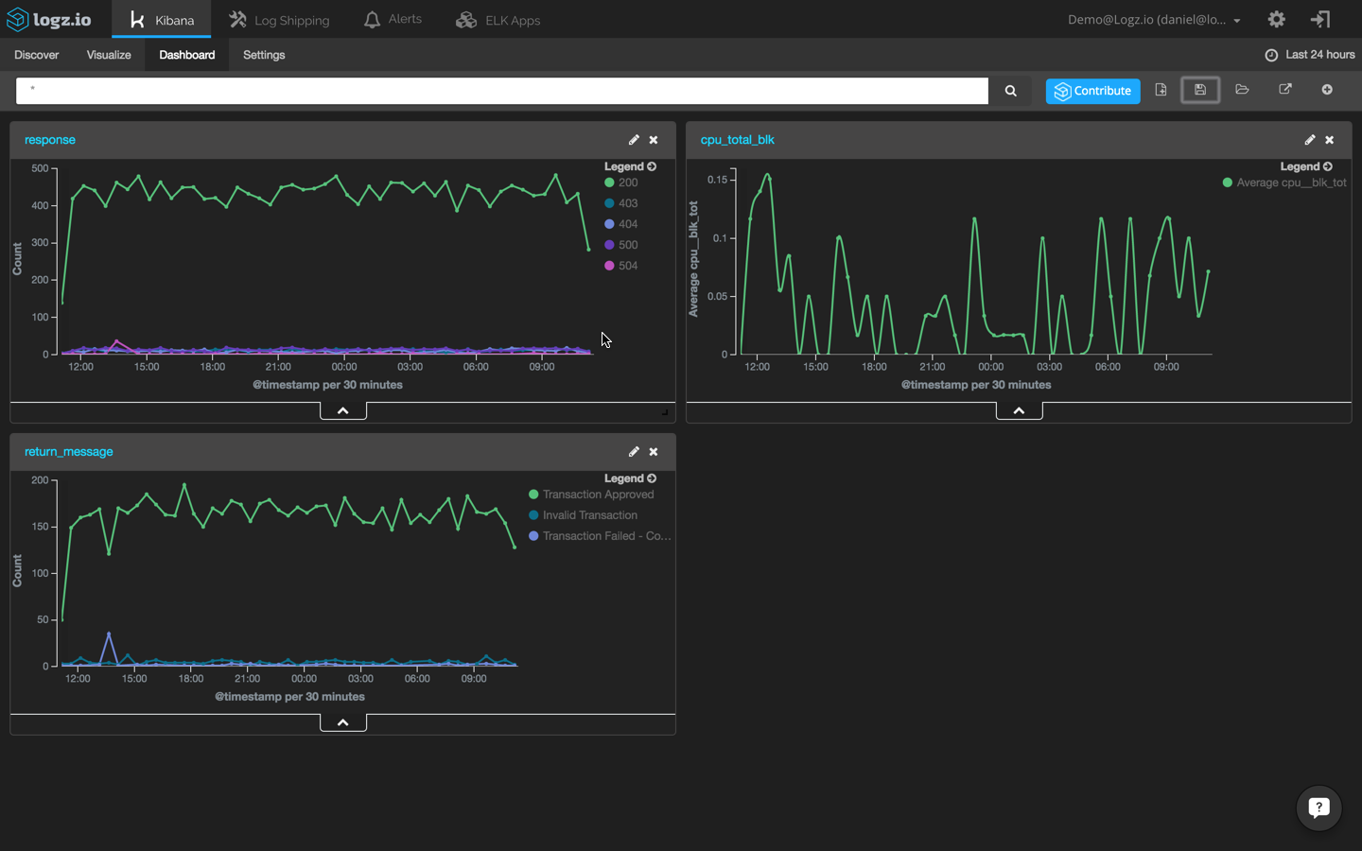This screenshot has height=851, width=1362.
Task: Open the return_message visualization title link
Action: tap(68, 451)
